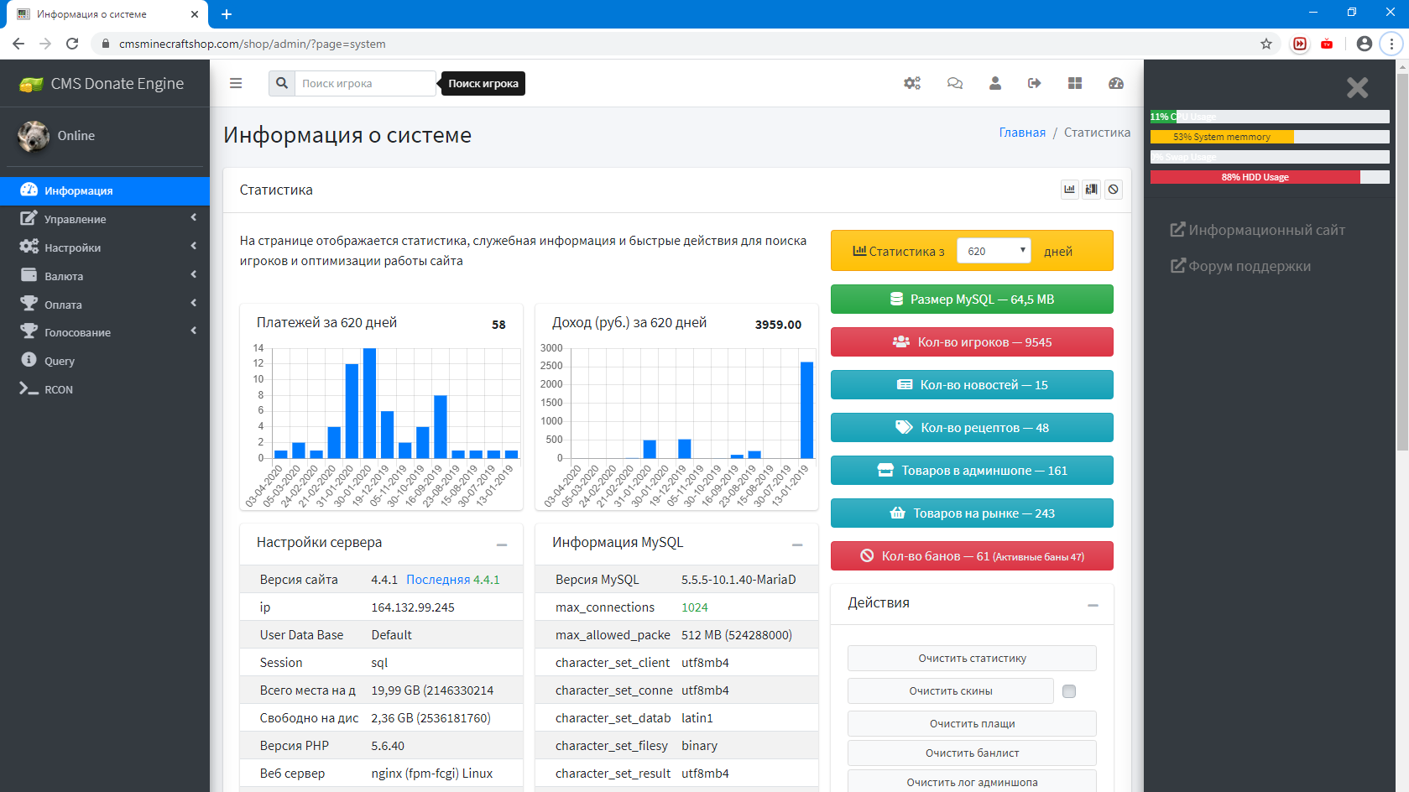
Task: Click the red 88% HDD Usage bar
Action: pos(1255,177)
